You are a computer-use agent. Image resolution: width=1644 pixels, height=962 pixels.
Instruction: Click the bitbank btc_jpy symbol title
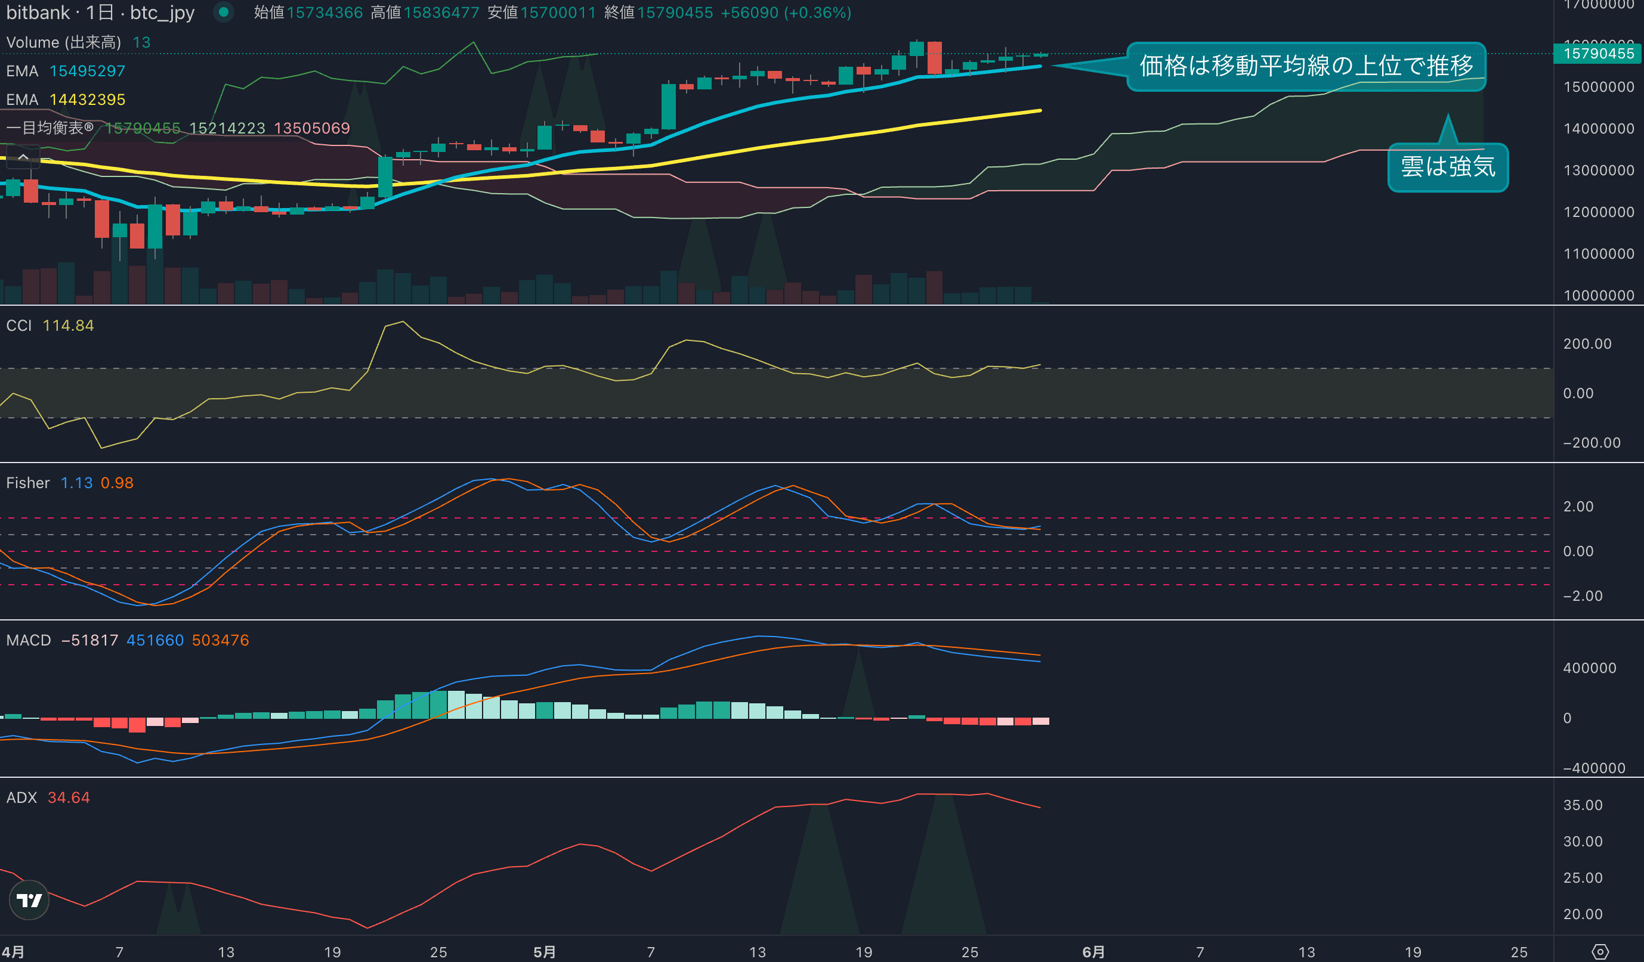100,13
